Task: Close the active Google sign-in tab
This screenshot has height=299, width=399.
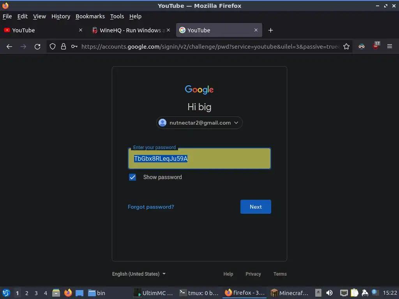Action: (256, 30)
